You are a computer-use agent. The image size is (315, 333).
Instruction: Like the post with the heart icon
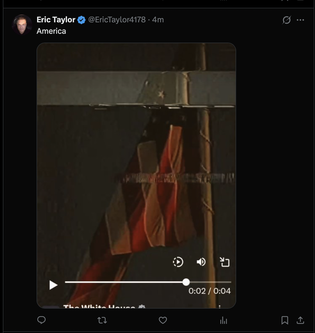[x=163, y=320]
